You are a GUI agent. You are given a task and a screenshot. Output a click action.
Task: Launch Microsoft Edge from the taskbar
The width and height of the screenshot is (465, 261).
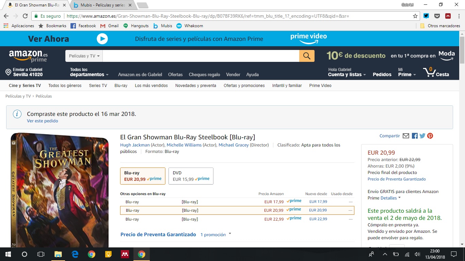tap(75, 254)
